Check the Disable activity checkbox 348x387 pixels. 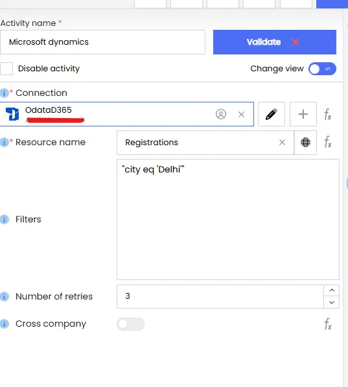pyautogui.click(x=6, y=69)
